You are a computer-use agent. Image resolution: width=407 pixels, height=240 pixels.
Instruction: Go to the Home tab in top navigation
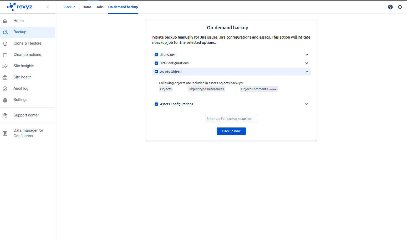87,7
